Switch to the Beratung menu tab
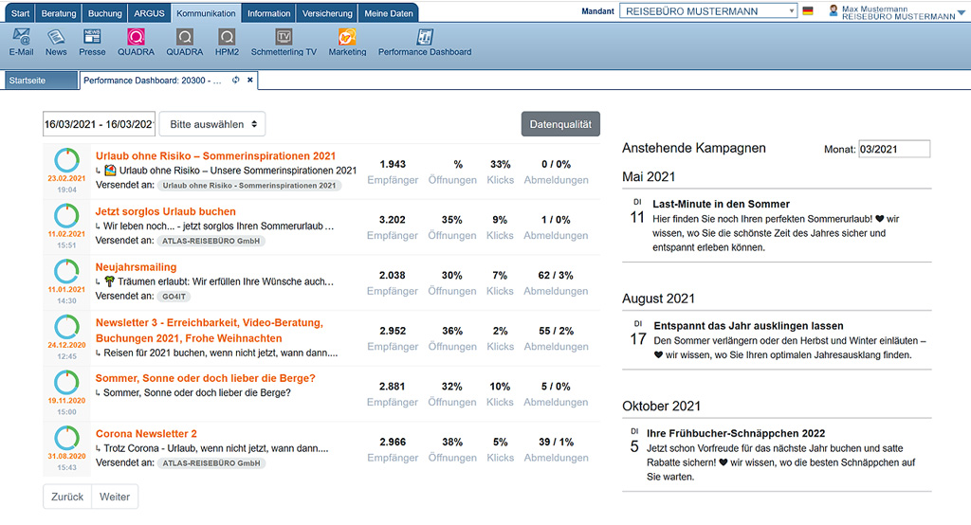 (59, 13)
